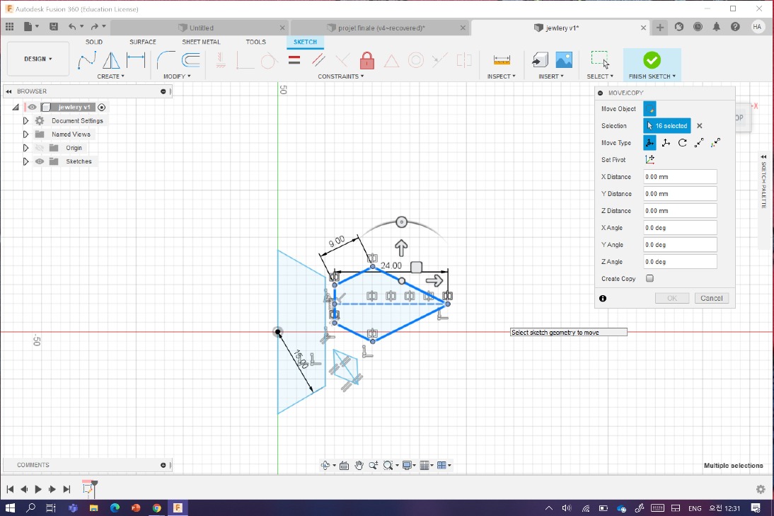Hide the Sketches folder with eye icon
Screen dimensions: 774x516
coord(40,161)
